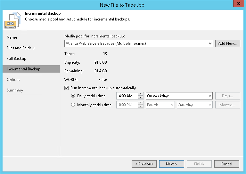Click the New File to Tape Job title

tap(122, 5)
